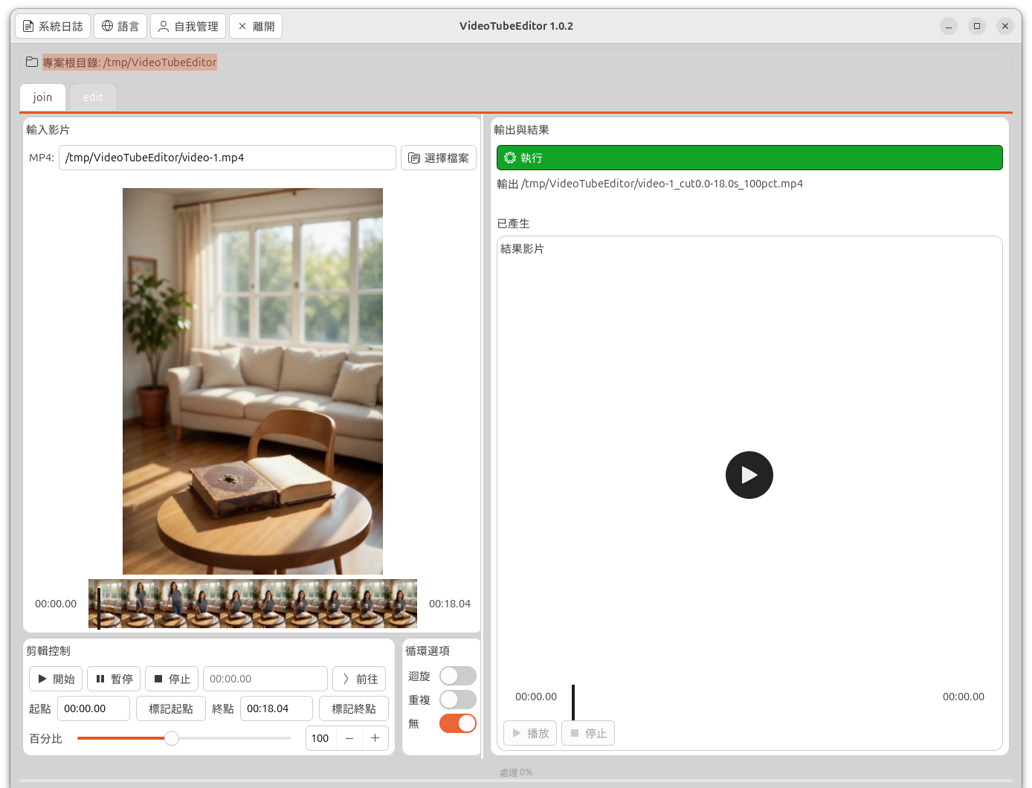Increase percentage with the plus button
The height and width of the screenshot is (788, 1032).
click(375, 738)
